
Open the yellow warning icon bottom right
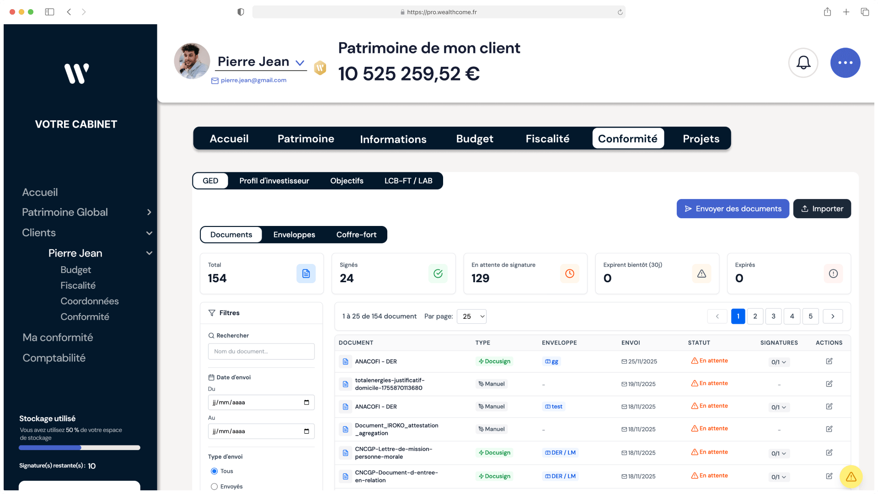(851, 477)
